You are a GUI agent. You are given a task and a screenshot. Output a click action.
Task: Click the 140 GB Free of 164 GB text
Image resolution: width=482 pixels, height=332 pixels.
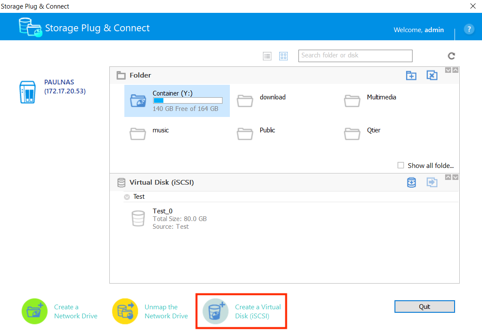[185, 109]
